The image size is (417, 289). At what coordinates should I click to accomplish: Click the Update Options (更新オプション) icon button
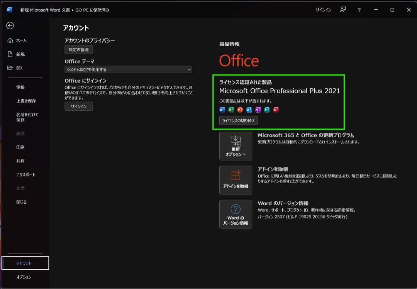point(236,146)
